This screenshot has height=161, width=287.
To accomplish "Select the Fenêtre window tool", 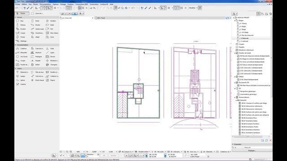I will click(x=51, y=21).
